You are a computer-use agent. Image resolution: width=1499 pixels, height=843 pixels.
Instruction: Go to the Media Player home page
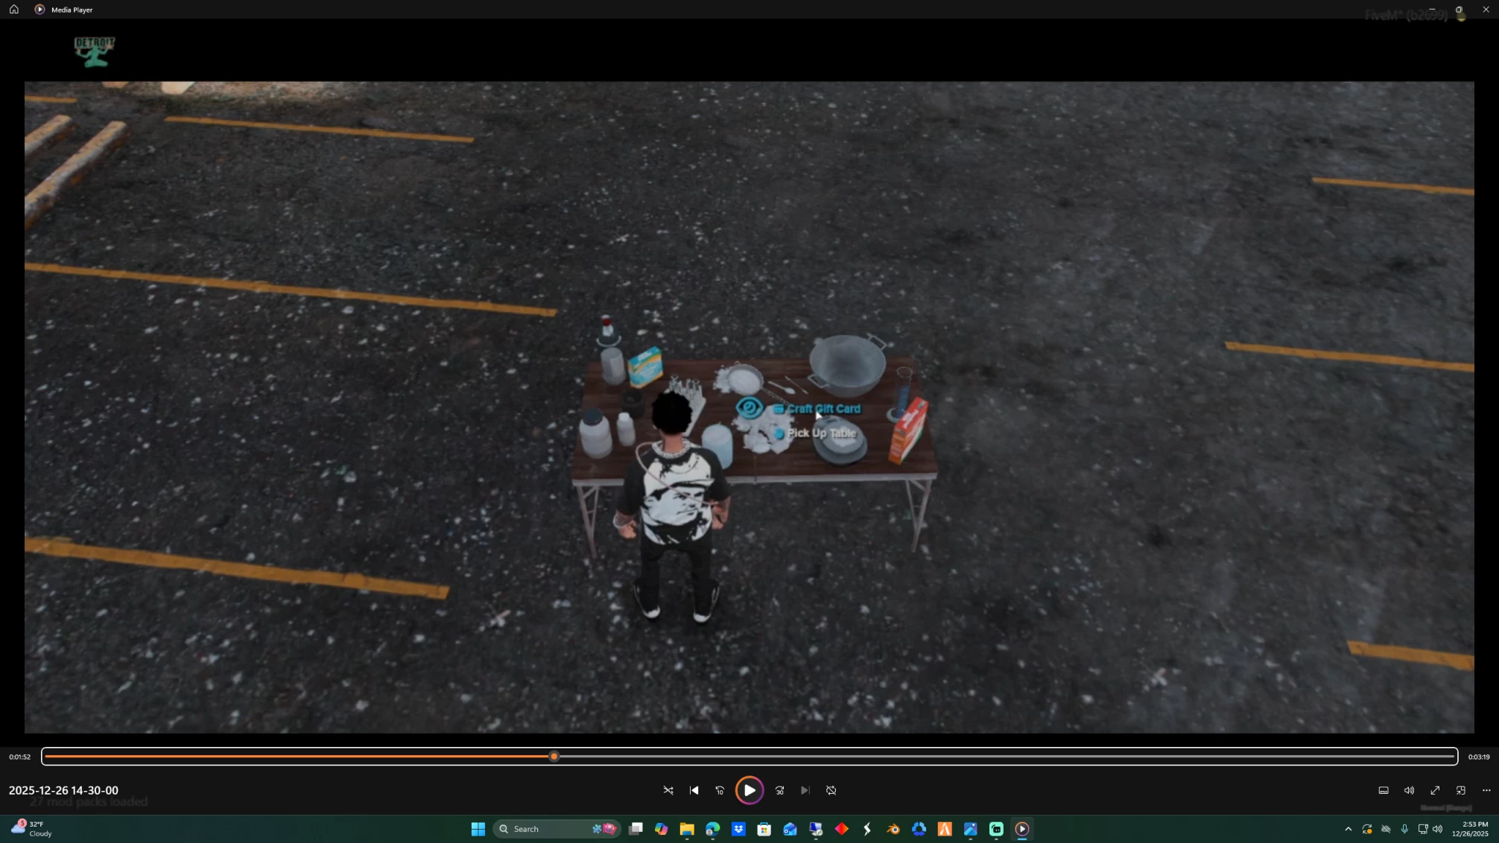pos(13,10)
